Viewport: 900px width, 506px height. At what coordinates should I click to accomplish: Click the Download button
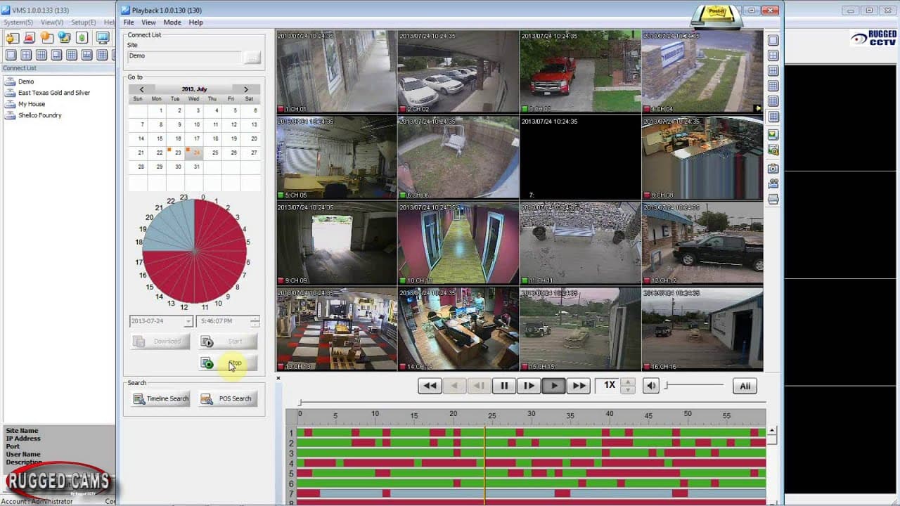160,342
